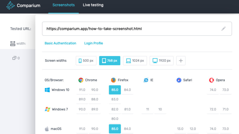Select Chrome 89.0 on Windows 7
This screenshot has width=239, height=134.
click(x=95, y=109)
